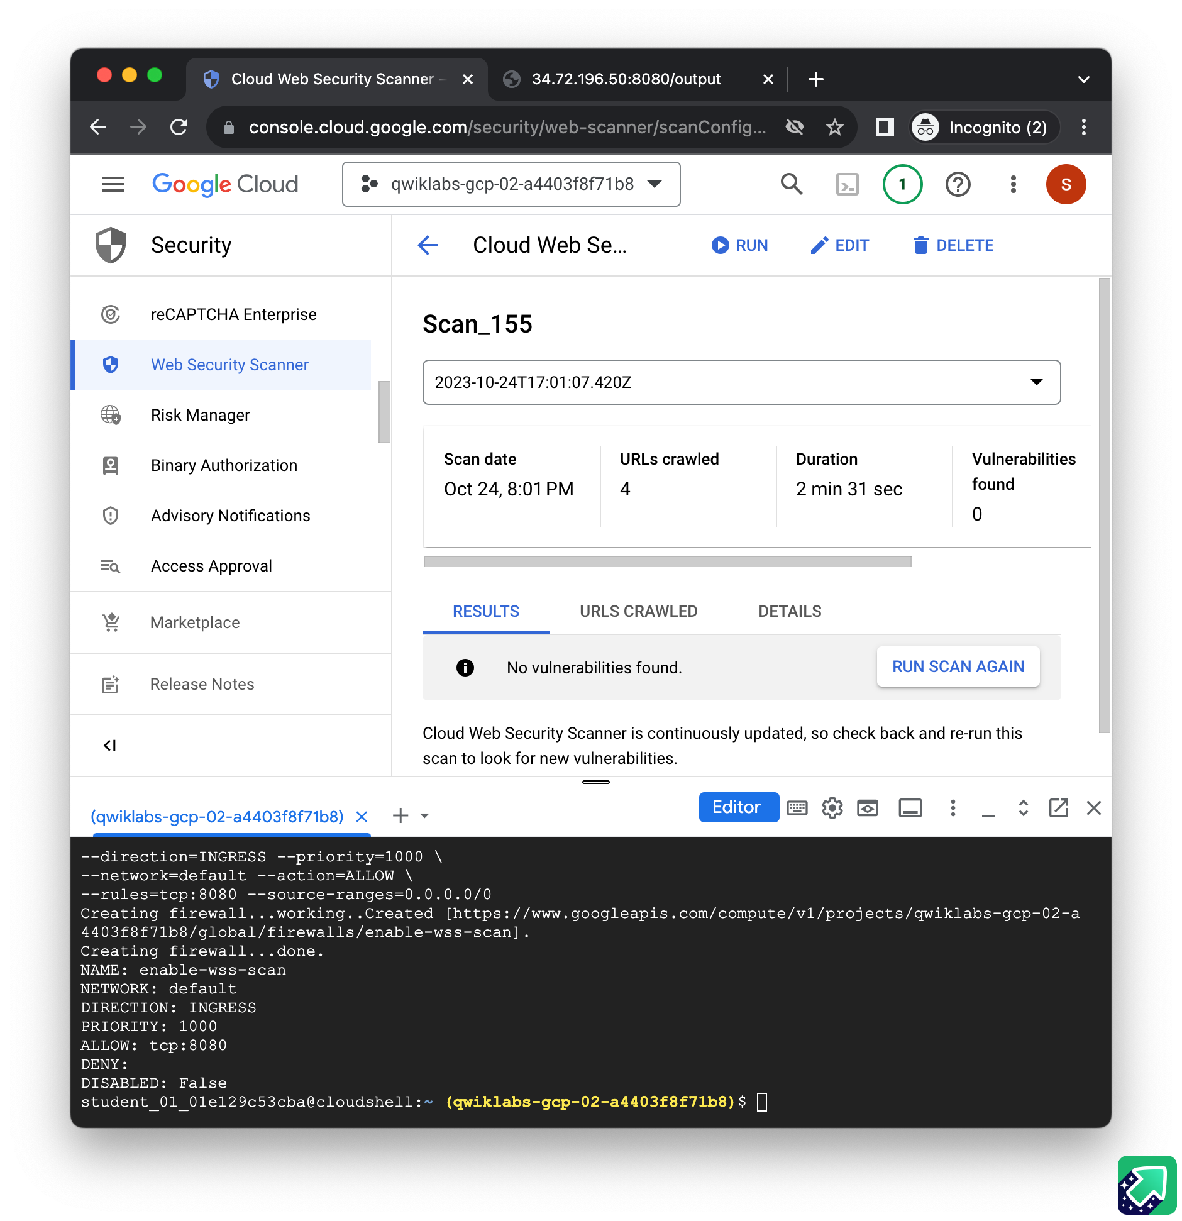Click the Cloud Shell resize handle
Screen dimensions: 1182x1221
click(595, 782)
